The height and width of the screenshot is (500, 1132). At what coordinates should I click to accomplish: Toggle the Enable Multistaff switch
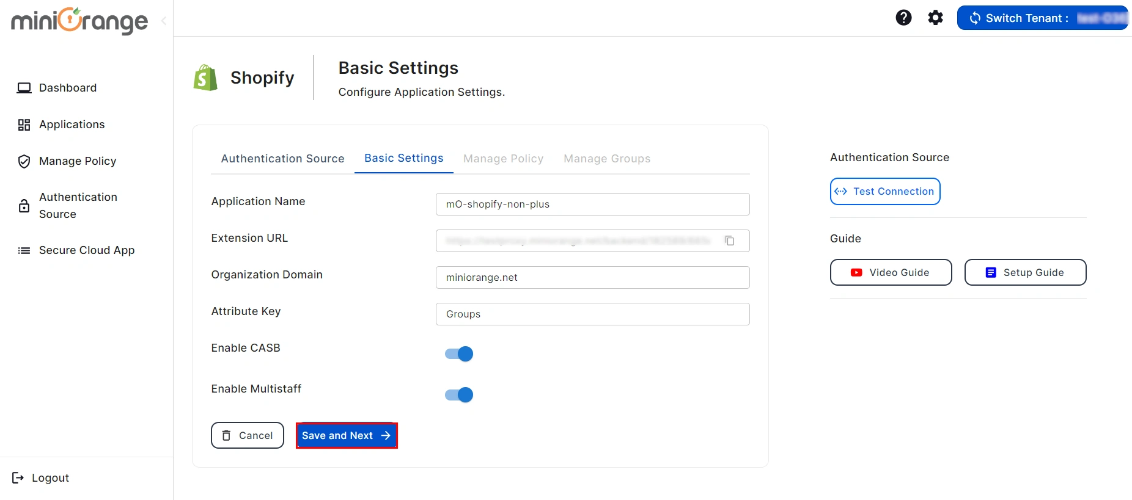pyautogui.click(x=459, y=395)
